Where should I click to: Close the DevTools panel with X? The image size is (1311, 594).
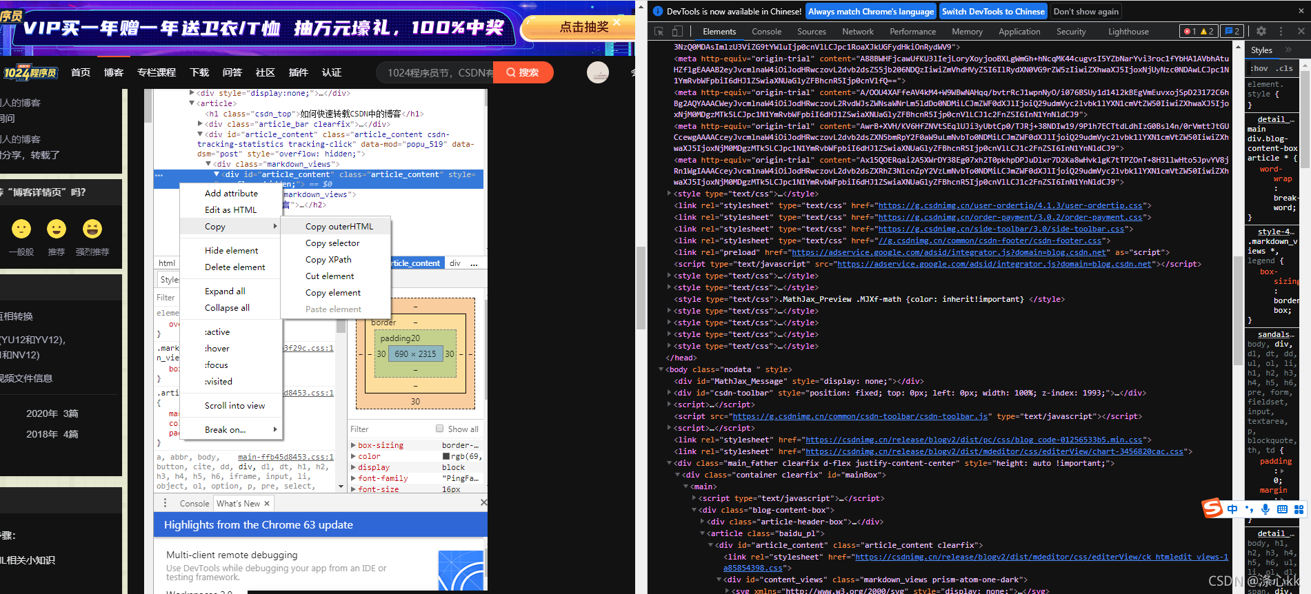click(1301, 31)
